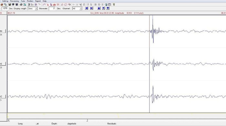Image resolution: width=226 pixels, height=126 pixels.
Task: Click the printer icon in toolbar
Action: pos(21,4)
